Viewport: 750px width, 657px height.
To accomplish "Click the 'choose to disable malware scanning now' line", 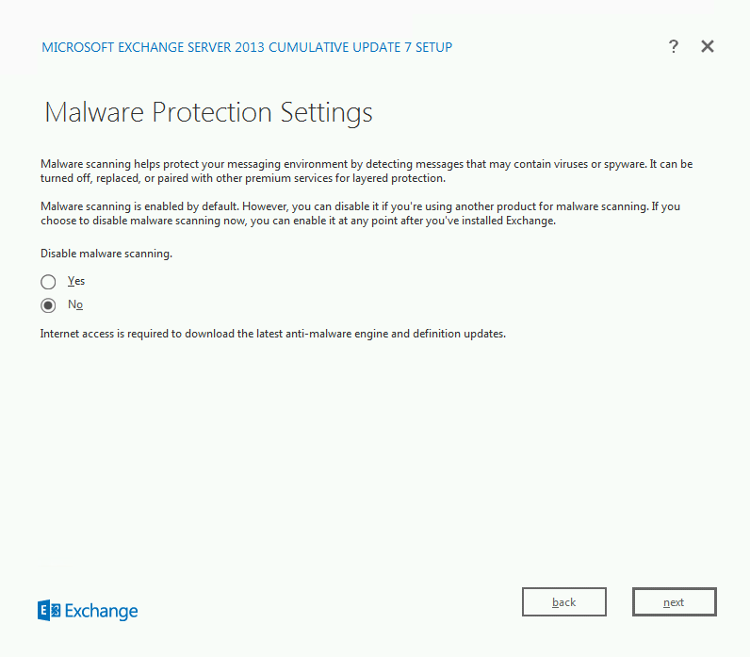I will click(x=298, y=221).
